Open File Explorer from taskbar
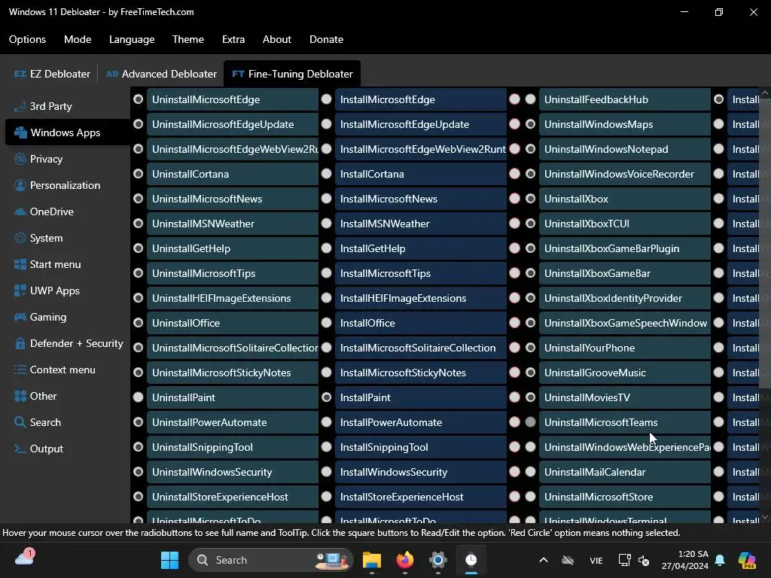 (372, 560)
